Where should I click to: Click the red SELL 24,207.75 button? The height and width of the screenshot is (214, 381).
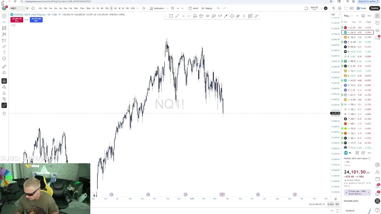[x=17, y=20]
